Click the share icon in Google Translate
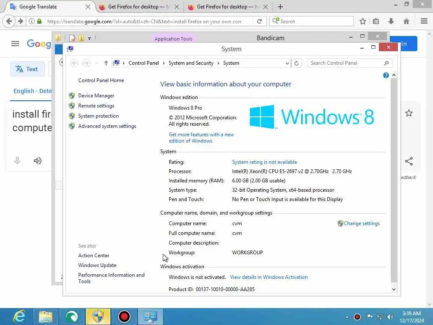This screenshot has height=325, width=433. 409,161
